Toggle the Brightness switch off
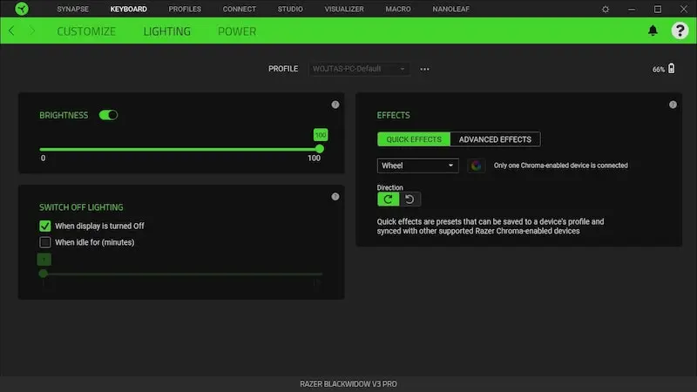 tap(109, 115)
